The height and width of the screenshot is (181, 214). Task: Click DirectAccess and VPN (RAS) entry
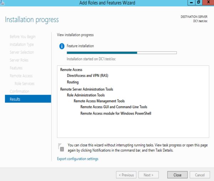(87, 75)
